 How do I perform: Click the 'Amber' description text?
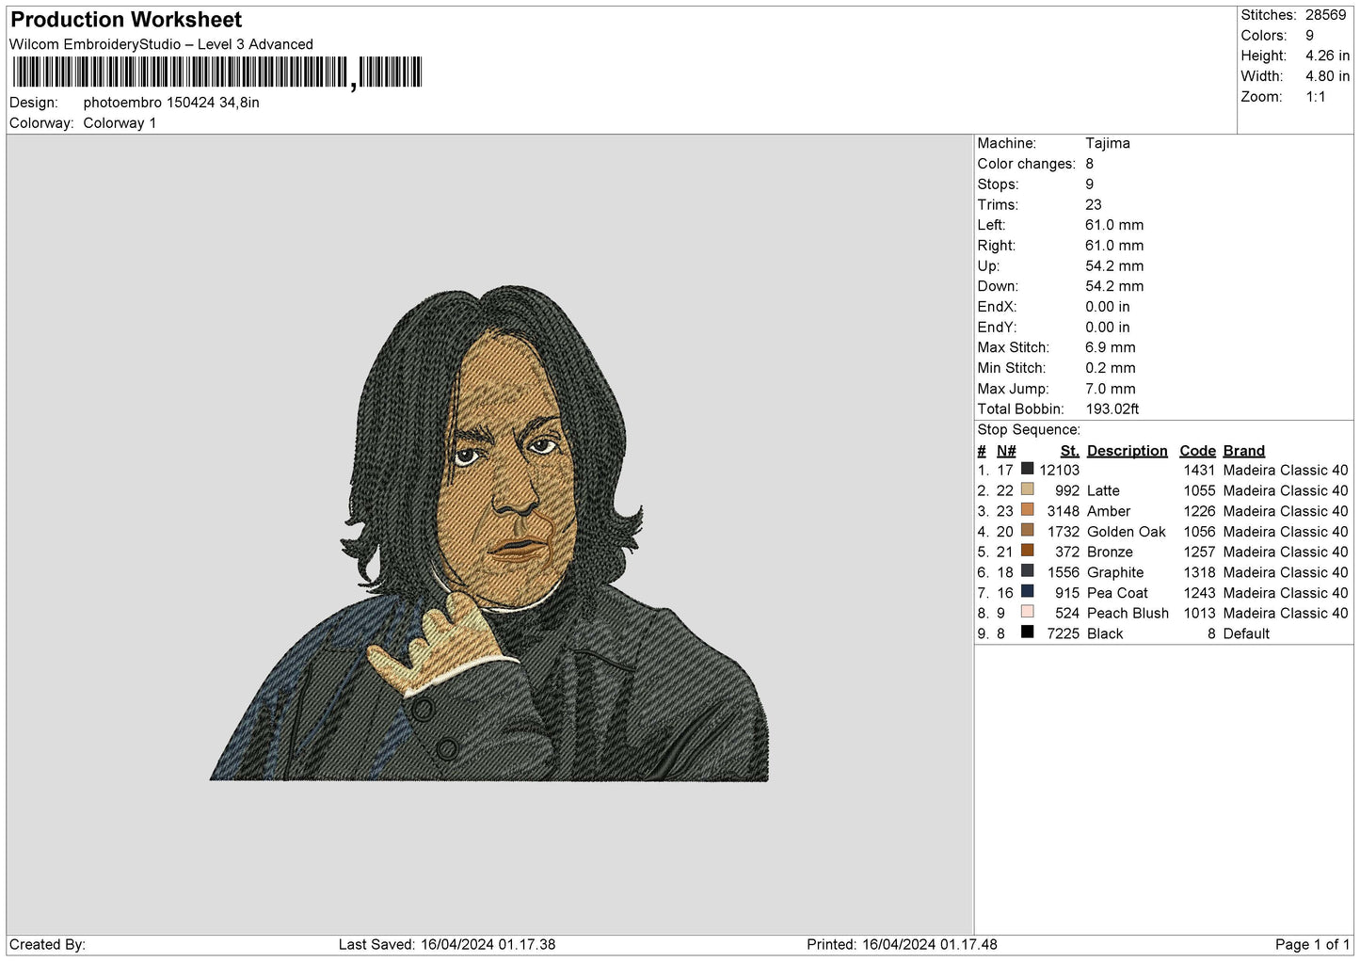pos(1109,511)
